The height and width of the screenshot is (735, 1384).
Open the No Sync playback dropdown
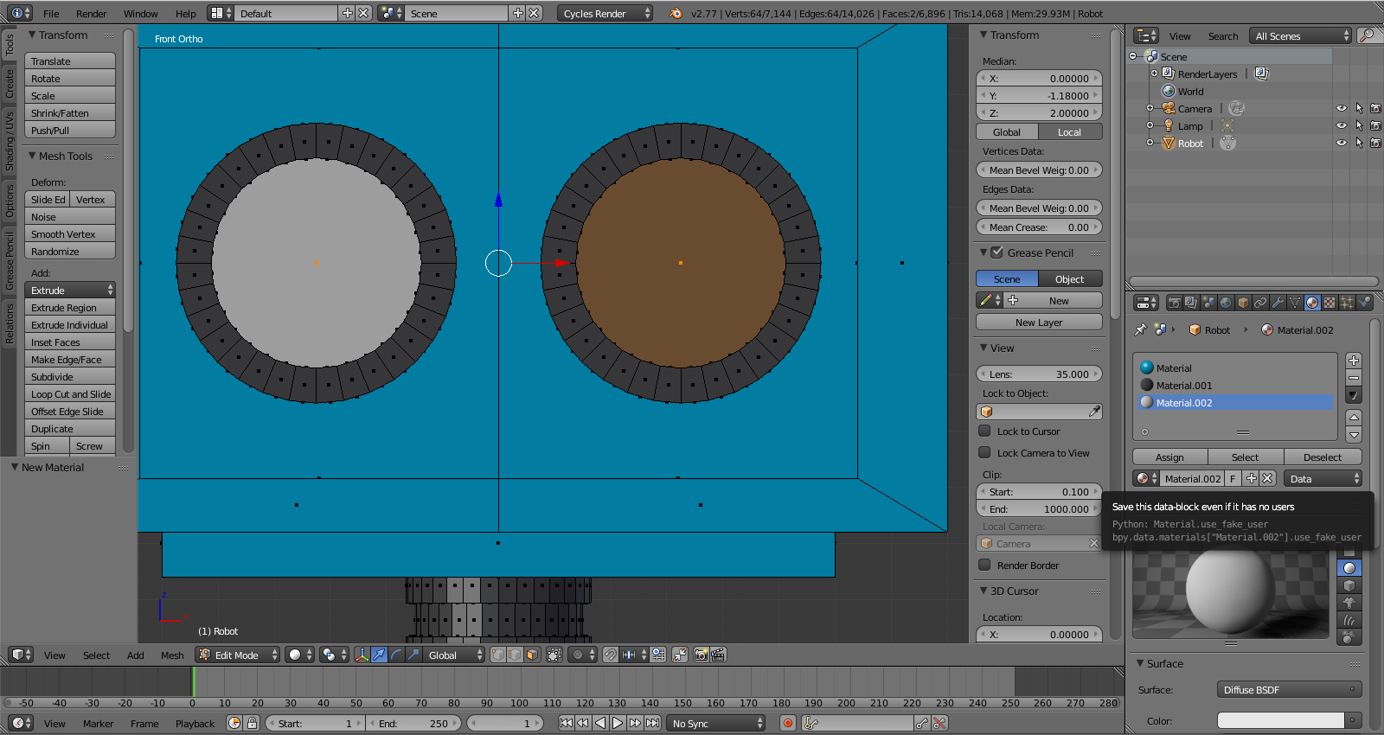[x=716, y=723]
